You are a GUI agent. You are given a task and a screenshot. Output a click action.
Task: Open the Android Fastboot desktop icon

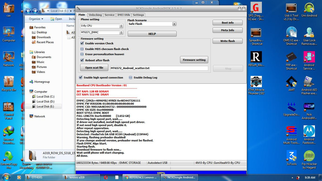309,135
